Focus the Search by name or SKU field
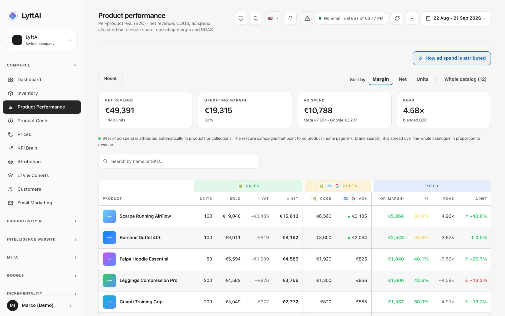 (179, 161)
